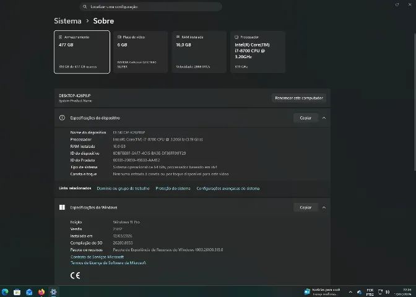Click the Pacote de recursos value
Viewport: 416px width, 297px height.
(168, 250)
